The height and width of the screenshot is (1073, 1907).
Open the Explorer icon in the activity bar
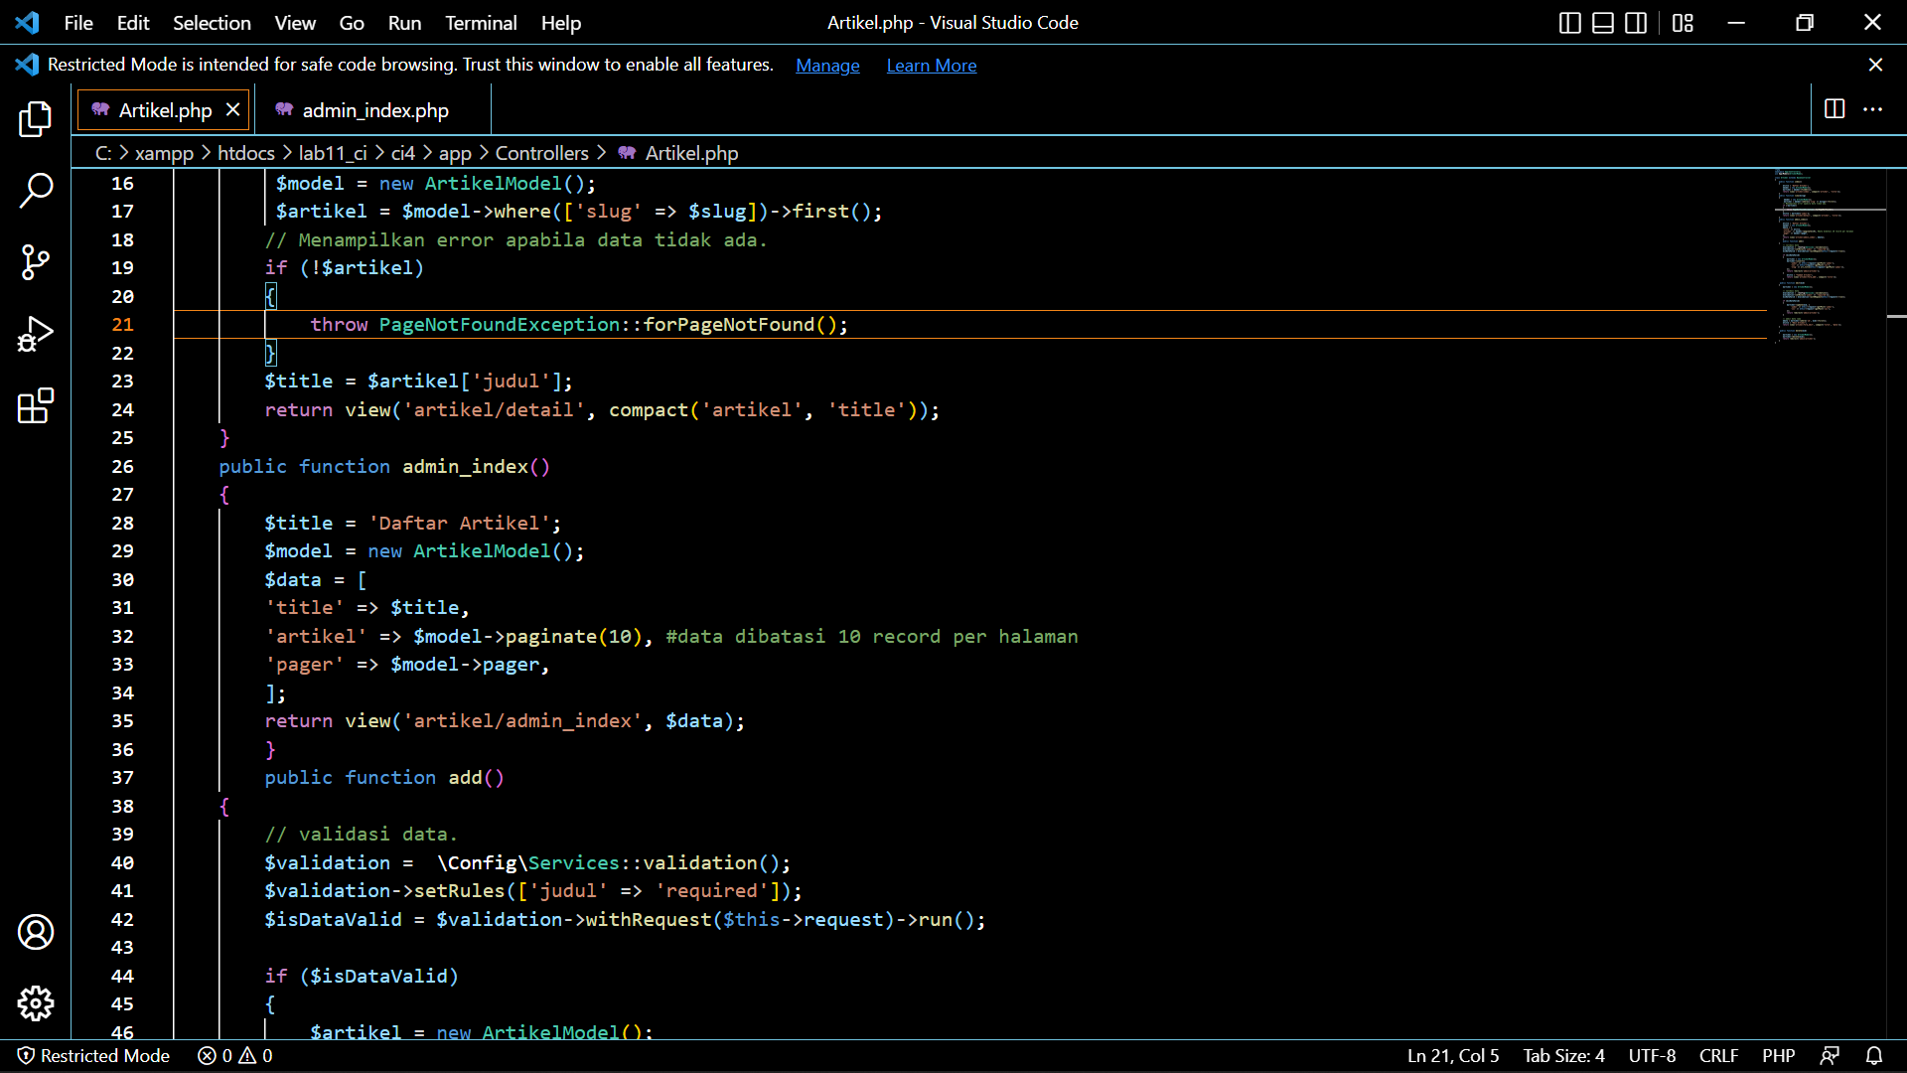click(35, 119)
